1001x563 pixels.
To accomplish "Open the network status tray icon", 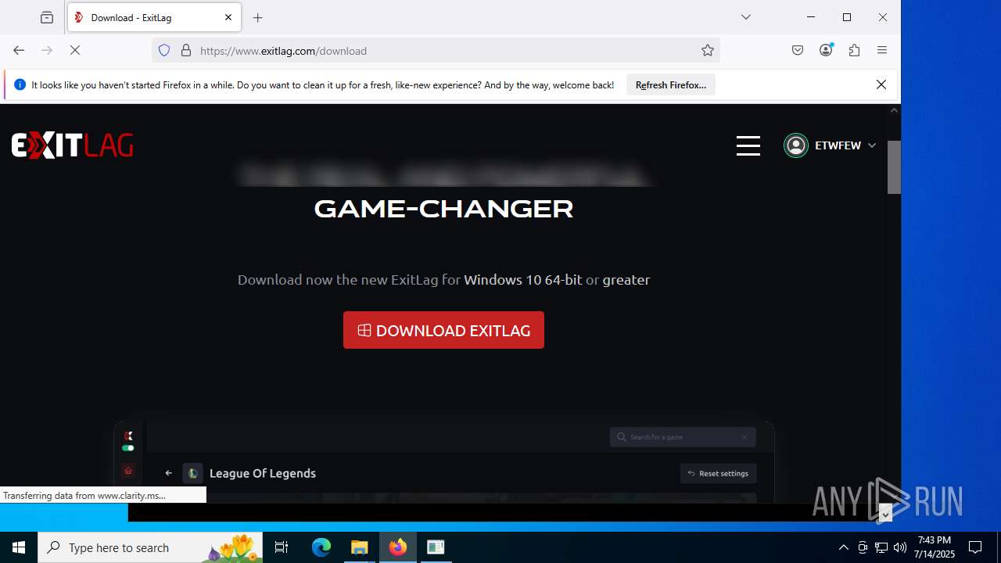I will 881,547.
